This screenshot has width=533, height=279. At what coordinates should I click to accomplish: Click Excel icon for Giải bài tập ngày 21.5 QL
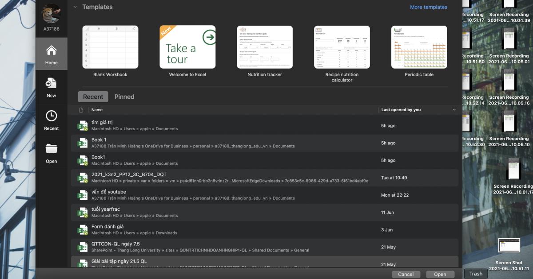(x=83, y=263)
